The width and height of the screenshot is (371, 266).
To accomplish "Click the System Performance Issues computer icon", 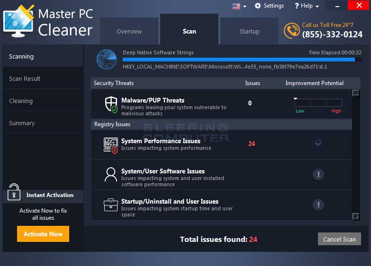I will point(111,146).
